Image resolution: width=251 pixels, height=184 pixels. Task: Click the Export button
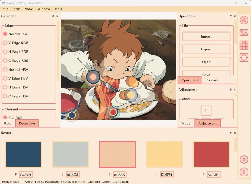206,49
